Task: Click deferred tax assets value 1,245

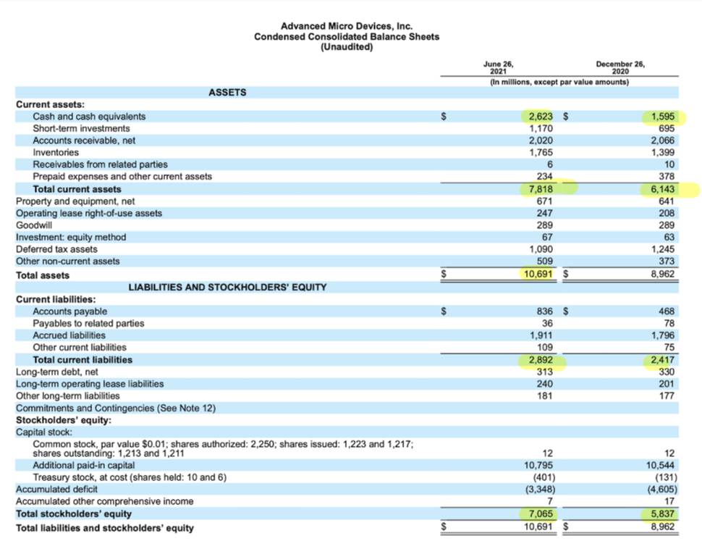Action: tap(663, 249)
